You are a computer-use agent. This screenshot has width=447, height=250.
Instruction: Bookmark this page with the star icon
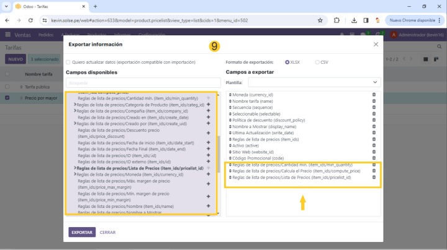click(320, 20)
